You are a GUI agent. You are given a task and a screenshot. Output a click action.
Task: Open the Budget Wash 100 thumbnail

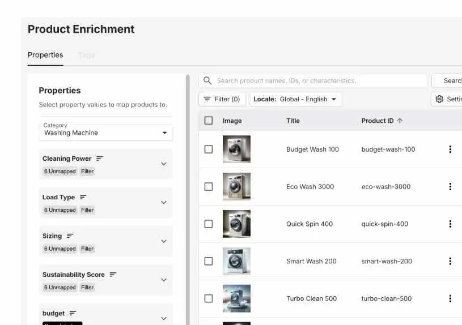click(236, 149)
